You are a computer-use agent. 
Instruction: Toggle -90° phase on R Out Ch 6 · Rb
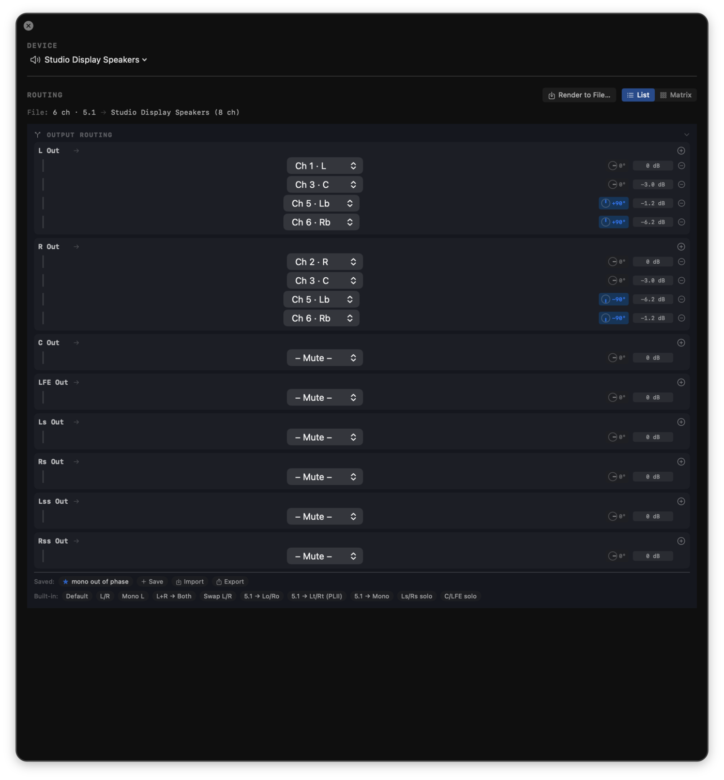[613, 318]
